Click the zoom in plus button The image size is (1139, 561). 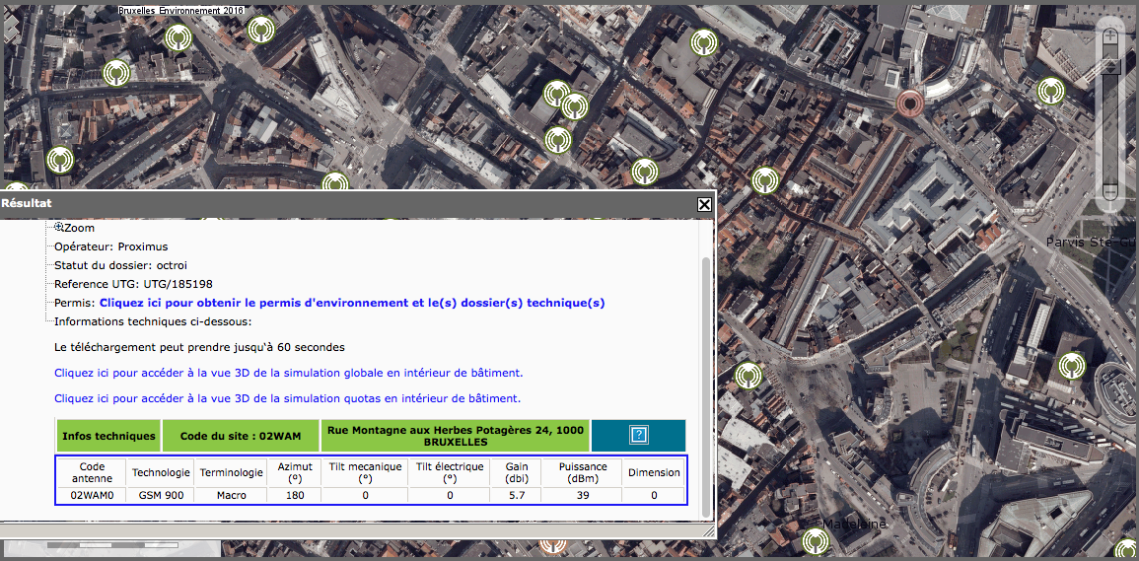tap(1110, 36)
